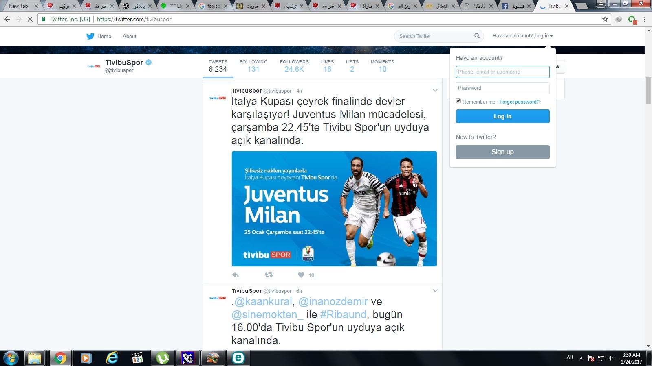
Task: Open the @inanozdemir mention link
Action: (333, 301)
